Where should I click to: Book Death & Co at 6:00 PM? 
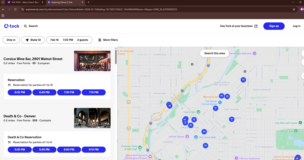(x=69, y=149)
